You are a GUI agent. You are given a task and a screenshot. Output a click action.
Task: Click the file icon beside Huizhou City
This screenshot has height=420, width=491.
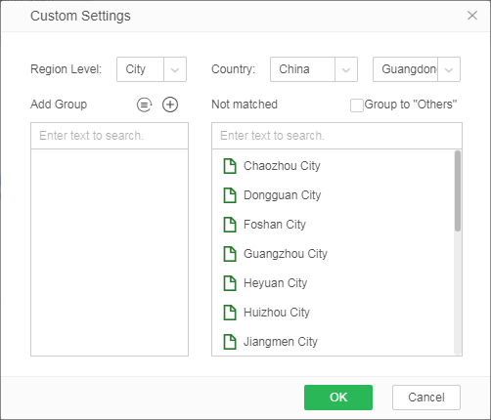(x=230, y=313)
